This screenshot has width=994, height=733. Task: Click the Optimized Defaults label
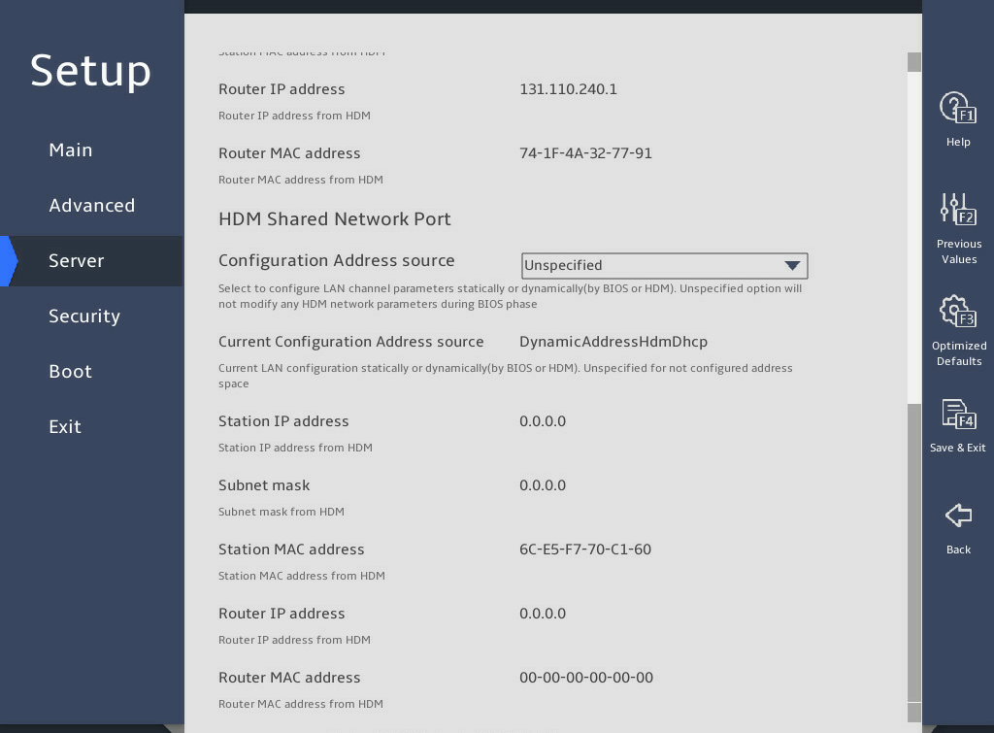958,353
